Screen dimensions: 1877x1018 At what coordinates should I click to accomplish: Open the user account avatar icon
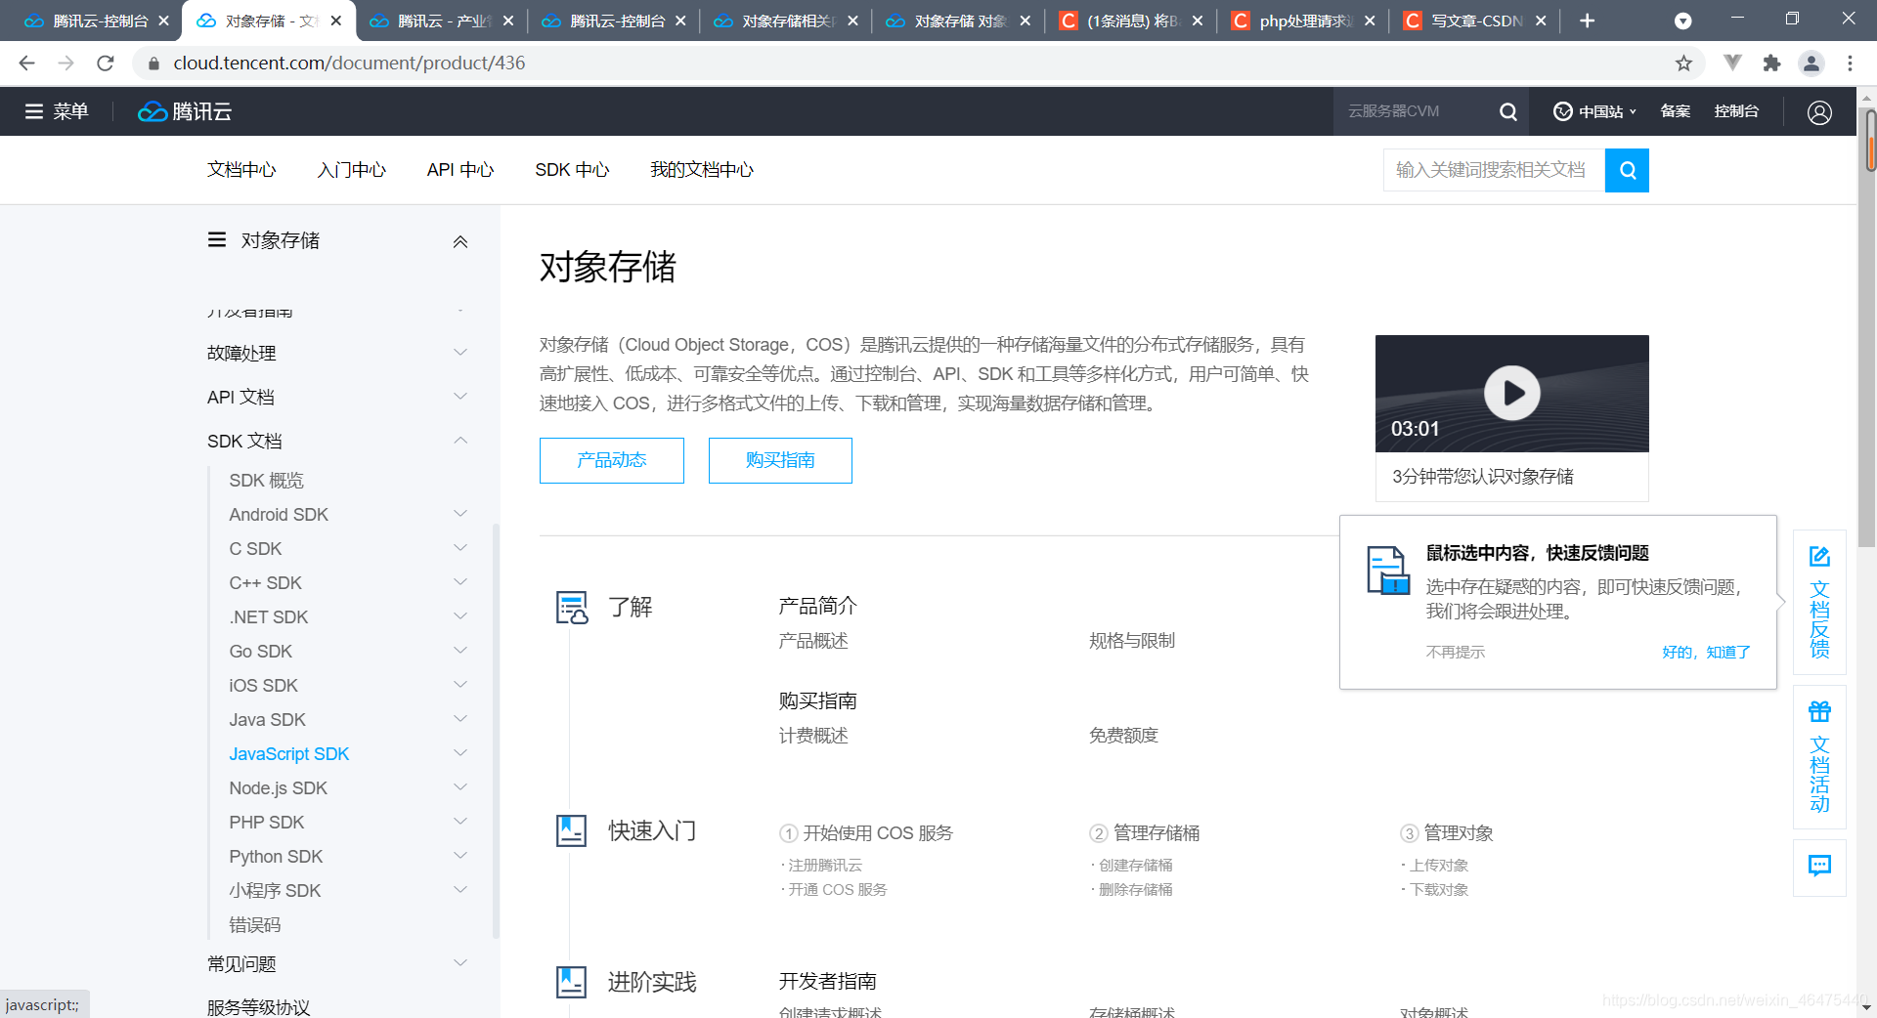[1819, 112]
